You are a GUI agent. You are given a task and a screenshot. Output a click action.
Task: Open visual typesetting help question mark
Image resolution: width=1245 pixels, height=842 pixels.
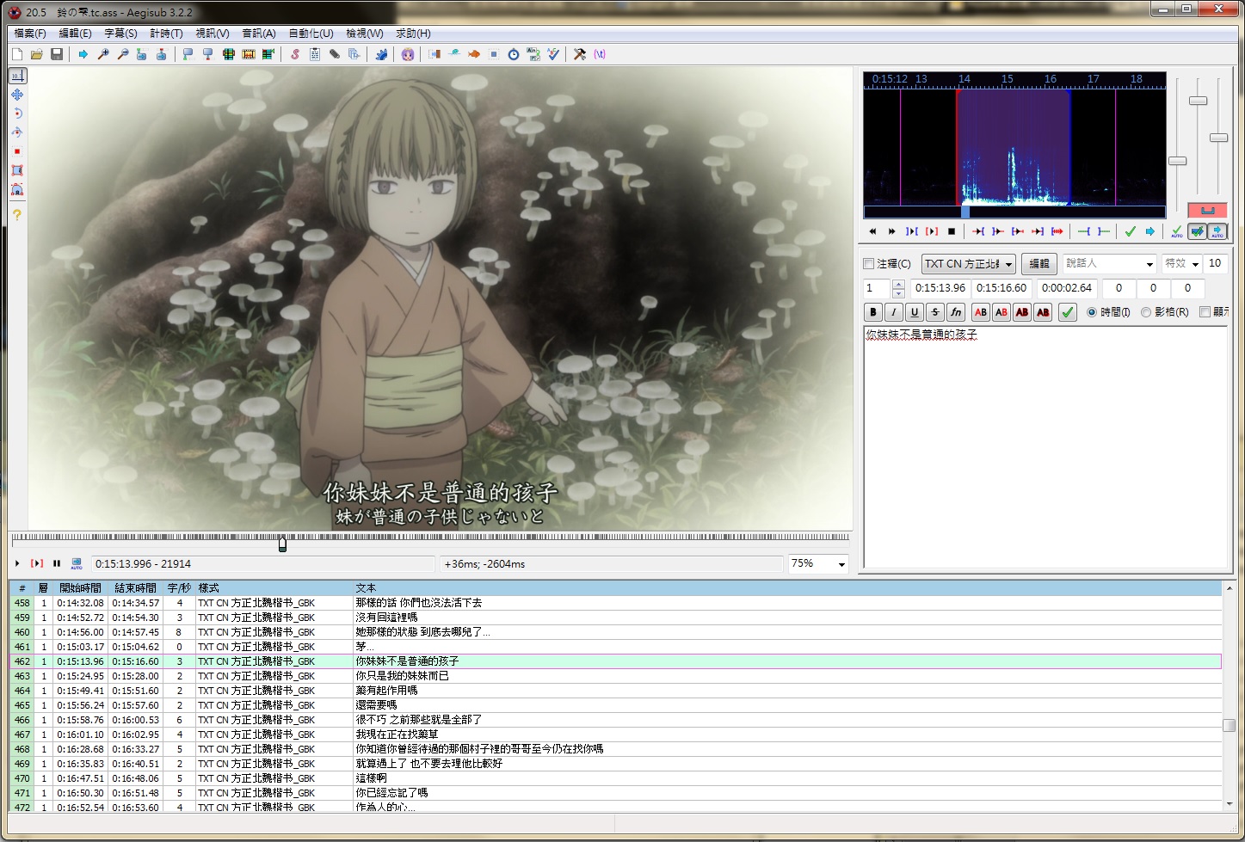click(x=17, y=214)
